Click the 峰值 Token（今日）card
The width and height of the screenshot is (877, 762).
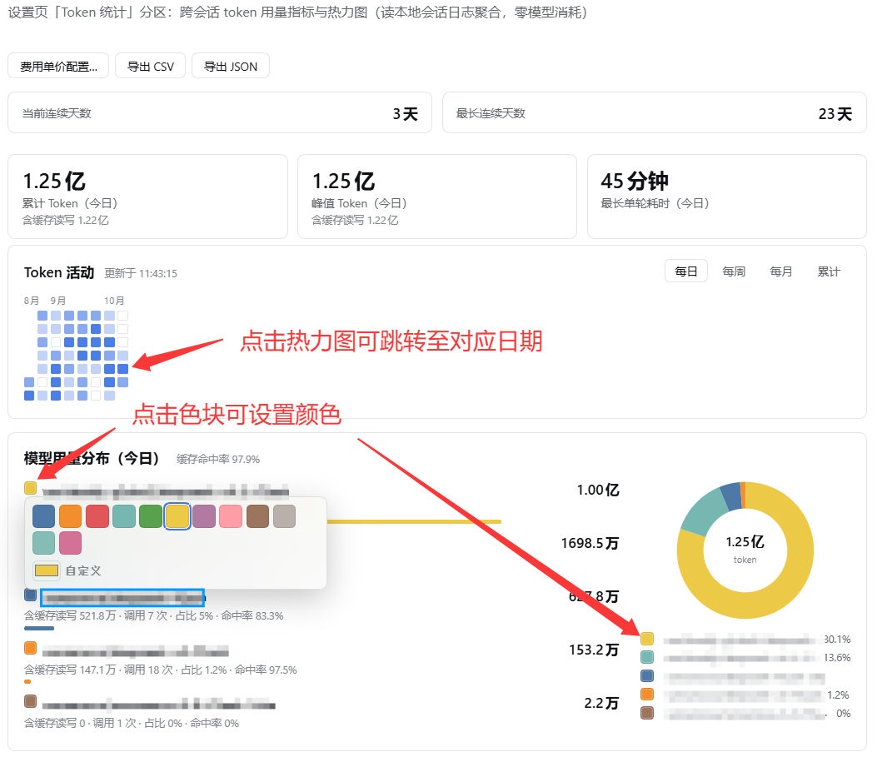pos(436,197)
